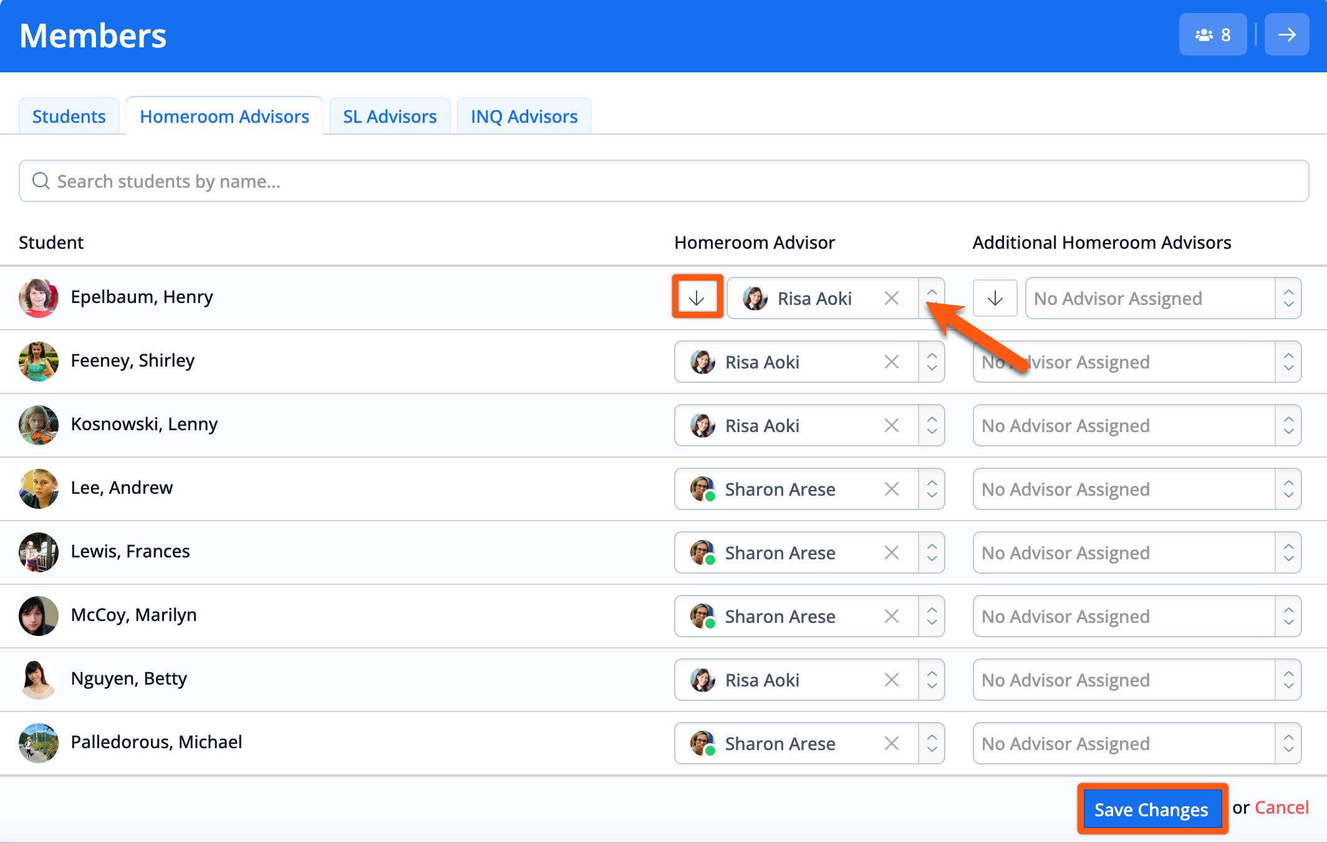This screenshot has height=843, width=1327.
Task: Open the additional advisors dropdown for McCoy, Marilyn
Action: tap(1288, 616)
